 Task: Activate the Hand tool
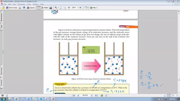click(39, 8)
